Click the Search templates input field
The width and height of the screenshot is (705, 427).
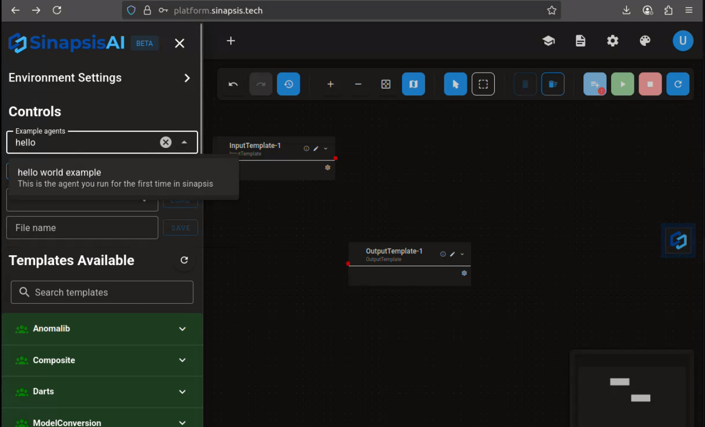tap(102, 292)
